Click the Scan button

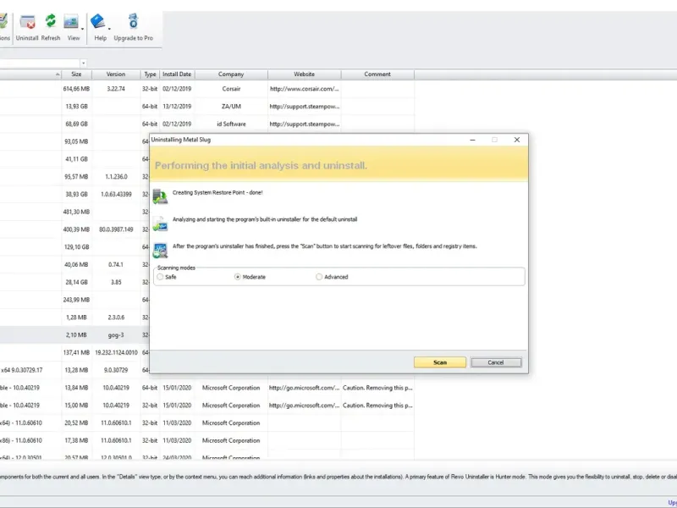[440, 362]
